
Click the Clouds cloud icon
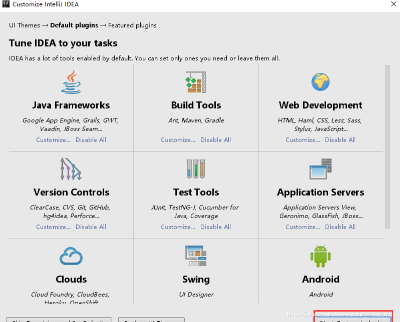point(71,256)
